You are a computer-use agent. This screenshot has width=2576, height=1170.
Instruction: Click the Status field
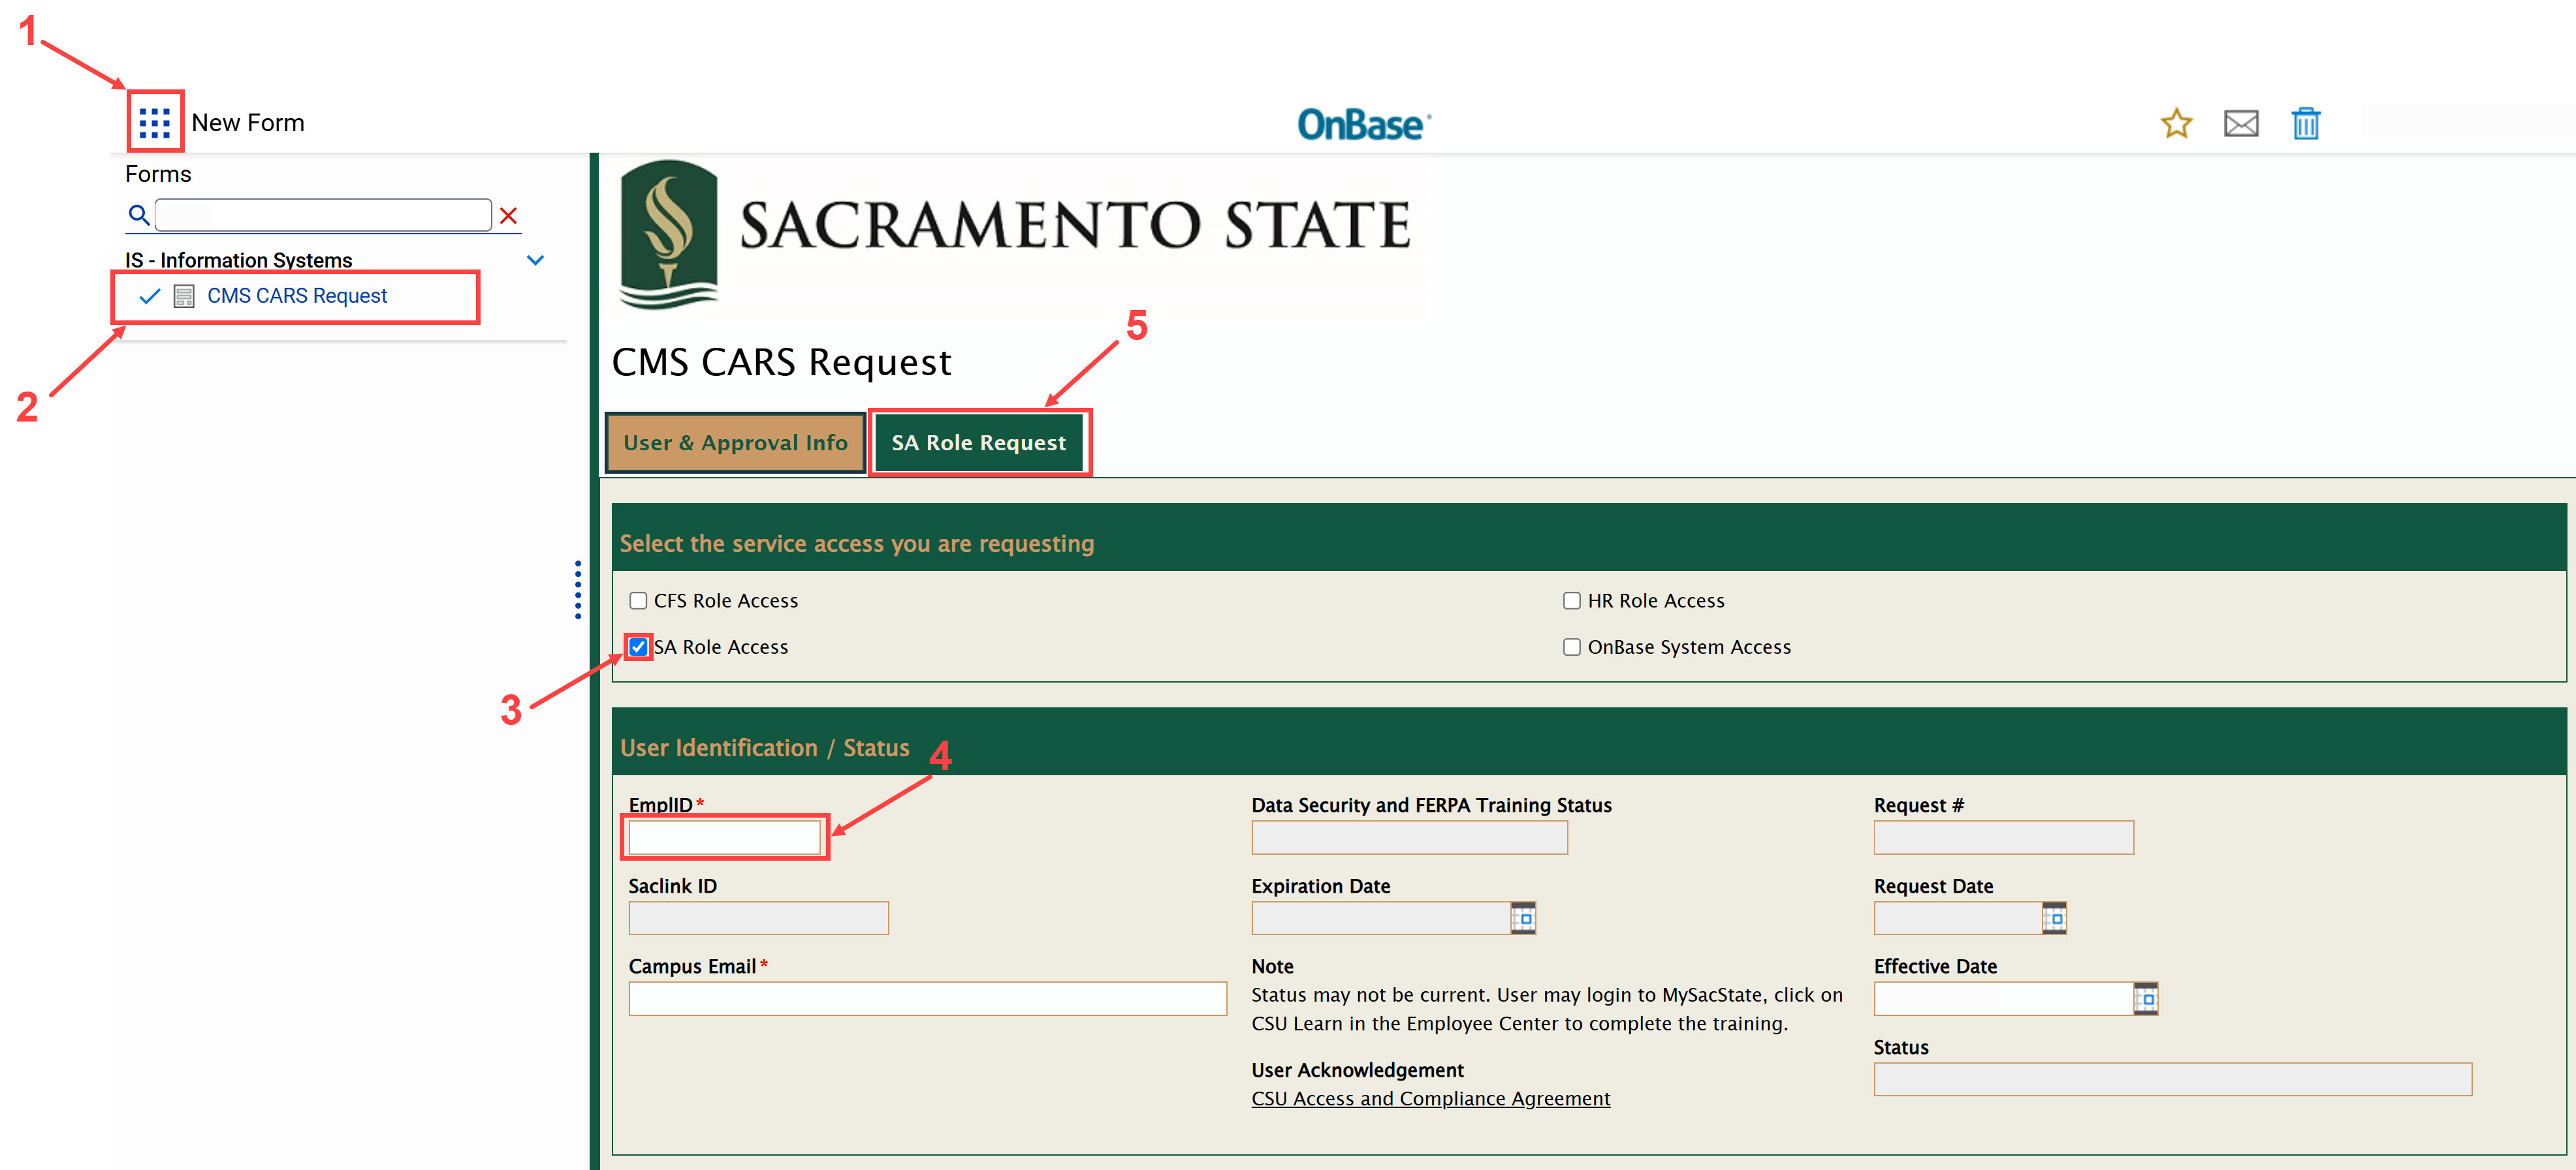(x=2172, y=1079)
